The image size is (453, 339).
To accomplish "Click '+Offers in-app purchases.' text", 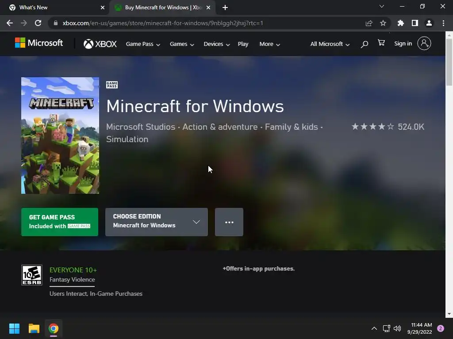I will click(x=258, y=269).
